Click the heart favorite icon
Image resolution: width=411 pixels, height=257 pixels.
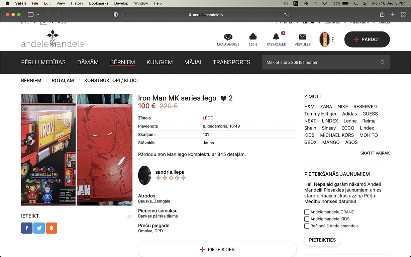(223, 98)
